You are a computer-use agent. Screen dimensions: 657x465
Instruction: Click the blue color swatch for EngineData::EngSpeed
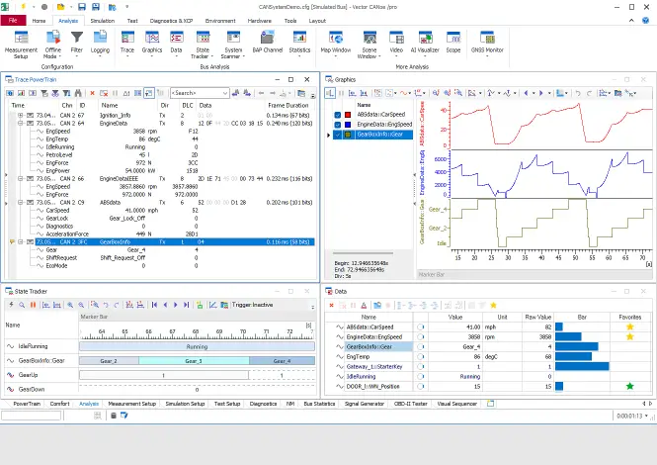[x=348, y=125]
